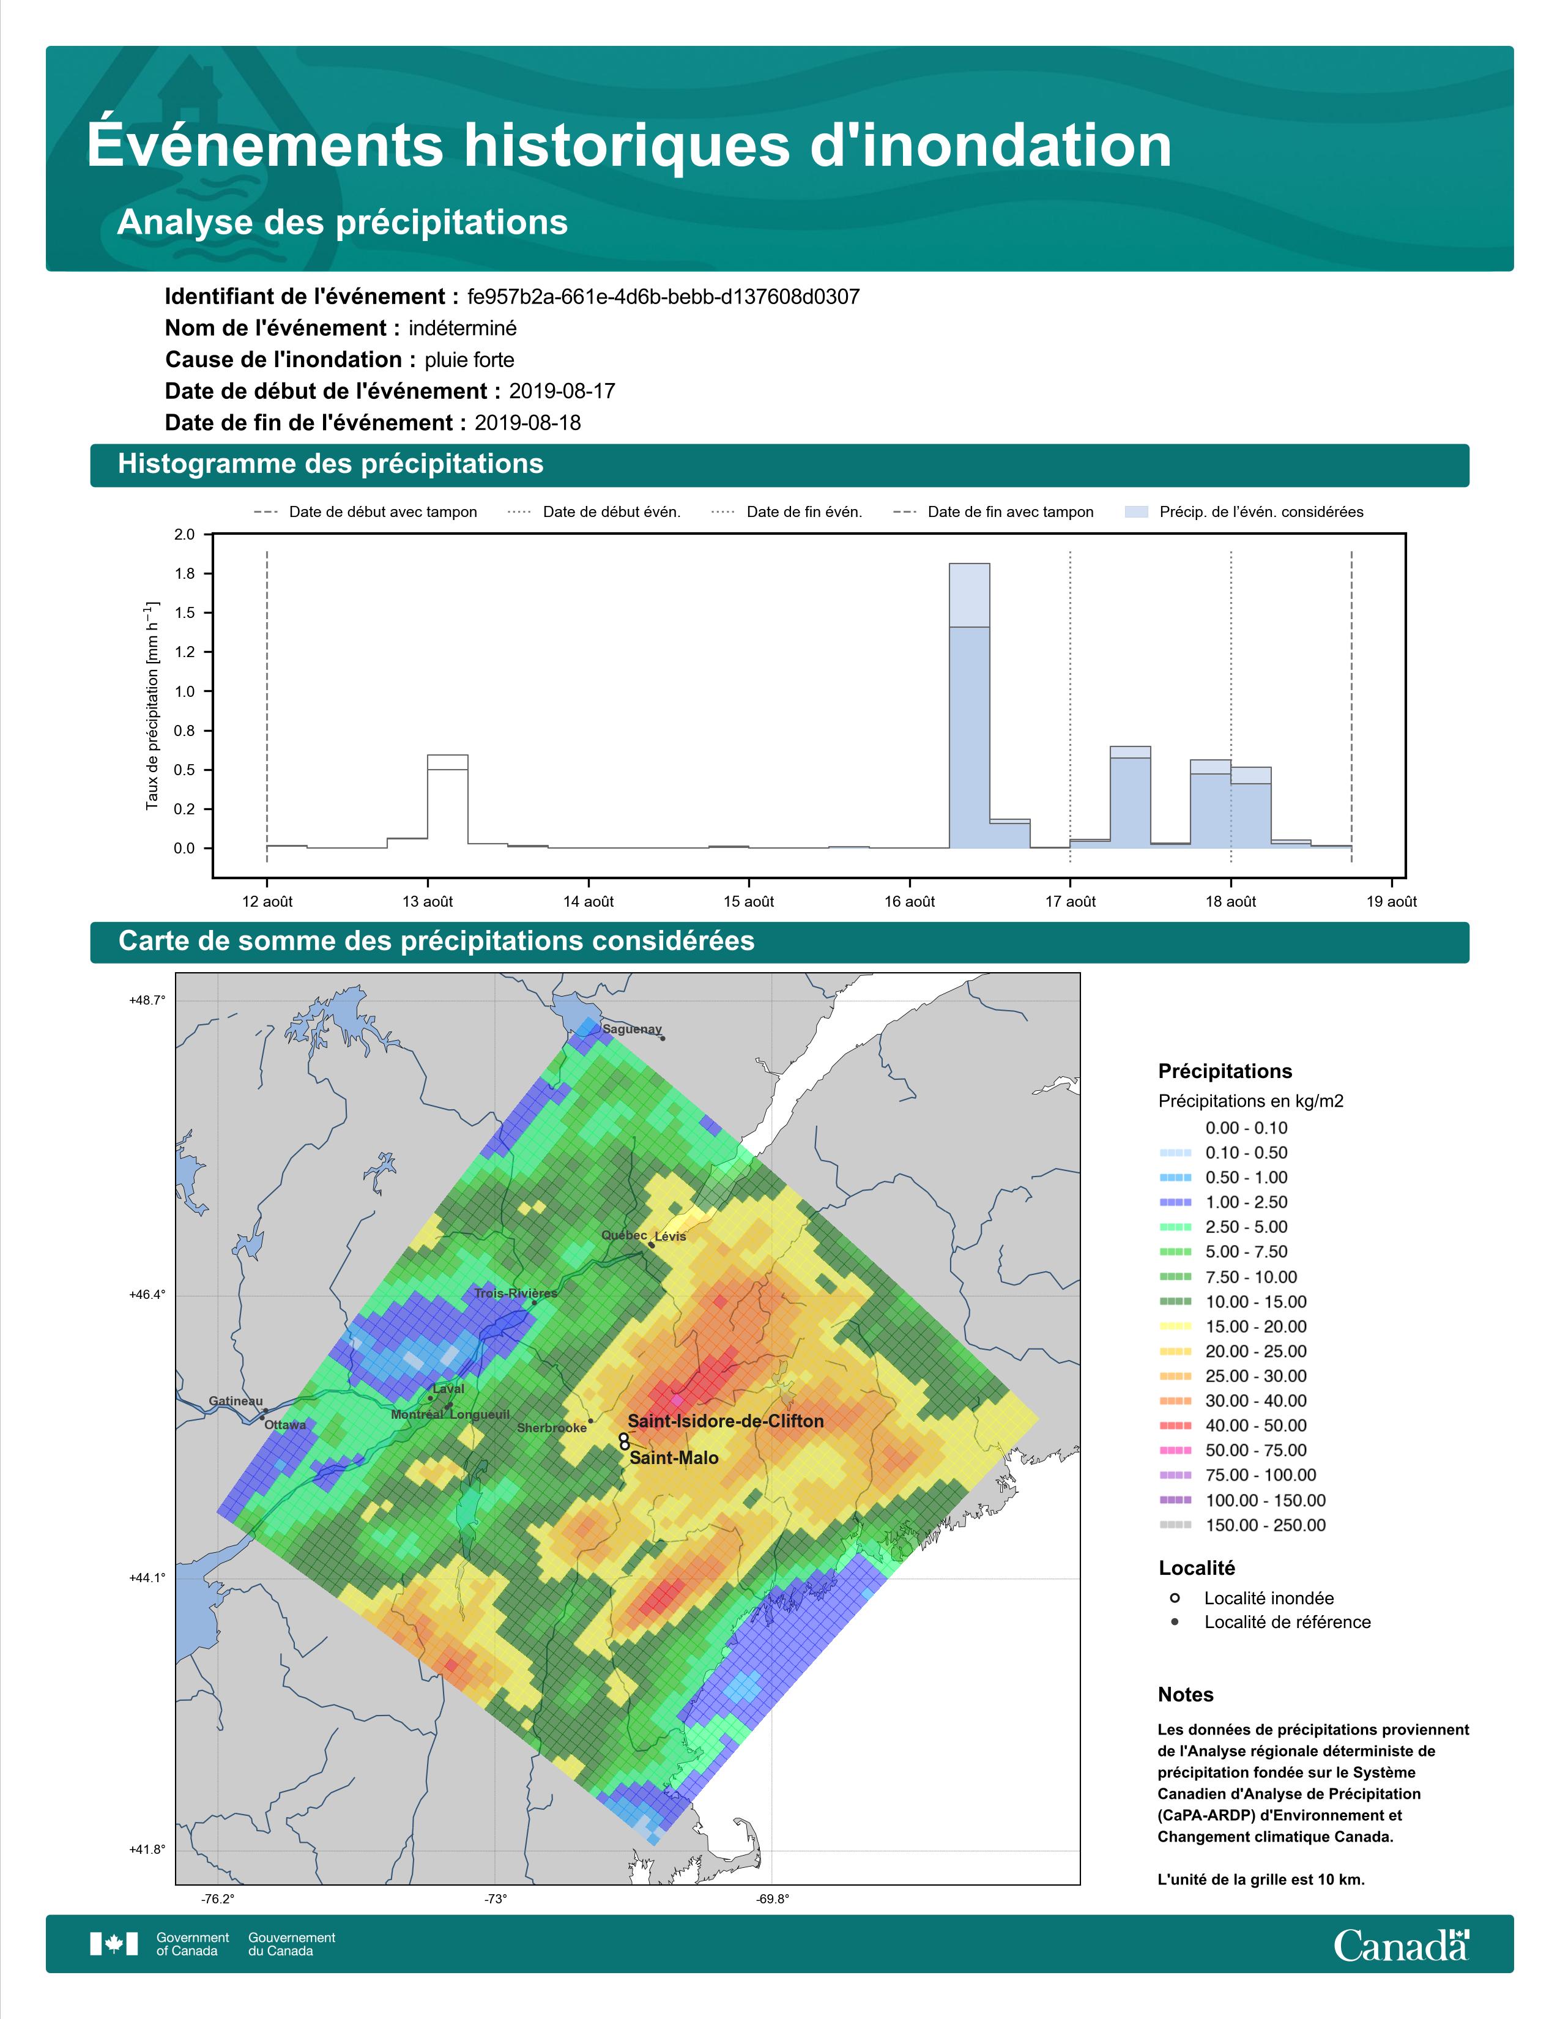Image resolution: width=1560 pixels, height=2019 pixels.
Task: Click the 100.00 - 150.00 legend color swatch
Action: point(1175,1500)
